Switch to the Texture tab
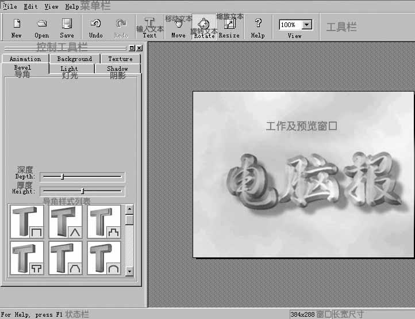Screen dimensions: 415x319 pos(120,59)
